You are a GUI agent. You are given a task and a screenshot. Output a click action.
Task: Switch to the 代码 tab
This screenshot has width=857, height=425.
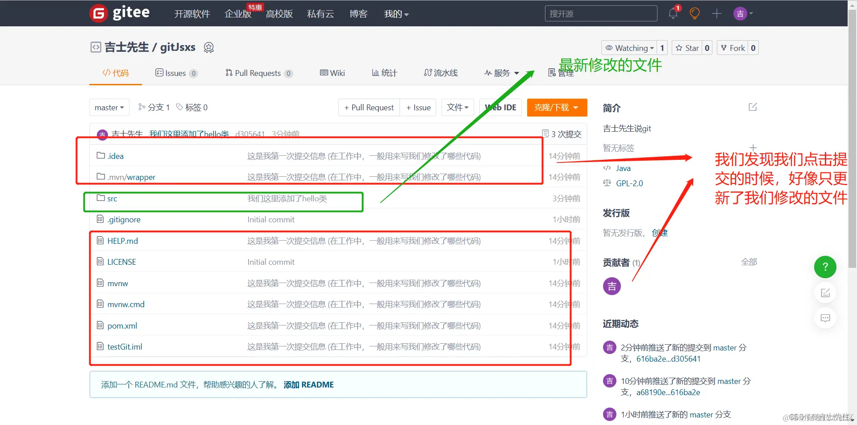[116, 73]
